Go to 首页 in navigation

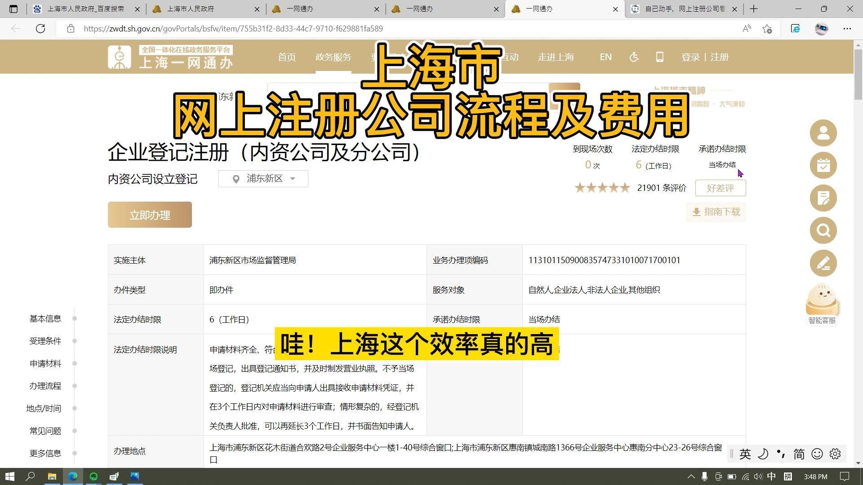pos(287,57)
